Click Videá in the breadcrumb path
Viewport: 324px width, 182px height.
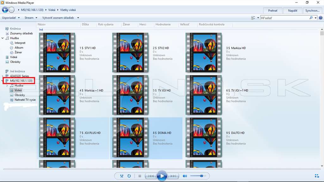point(52,10)
